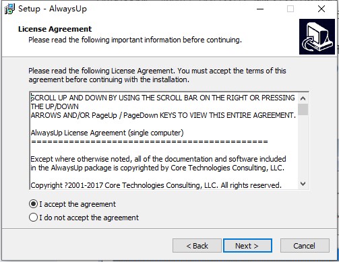Click the "Setup - AlwaysUp" title bar text
The width and height of the screenshot is (339, 262).
(53, 9)
